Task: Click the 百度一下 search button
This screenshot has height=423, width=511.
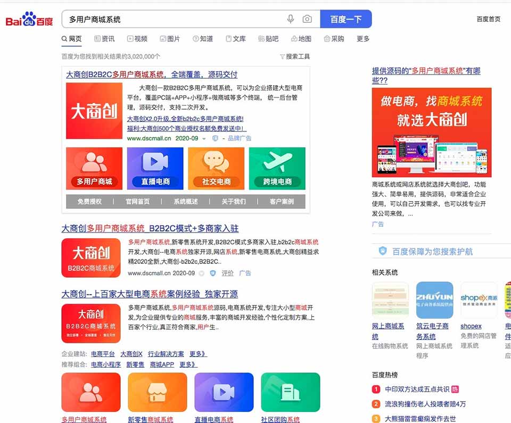Action: (x=346, y=19)
